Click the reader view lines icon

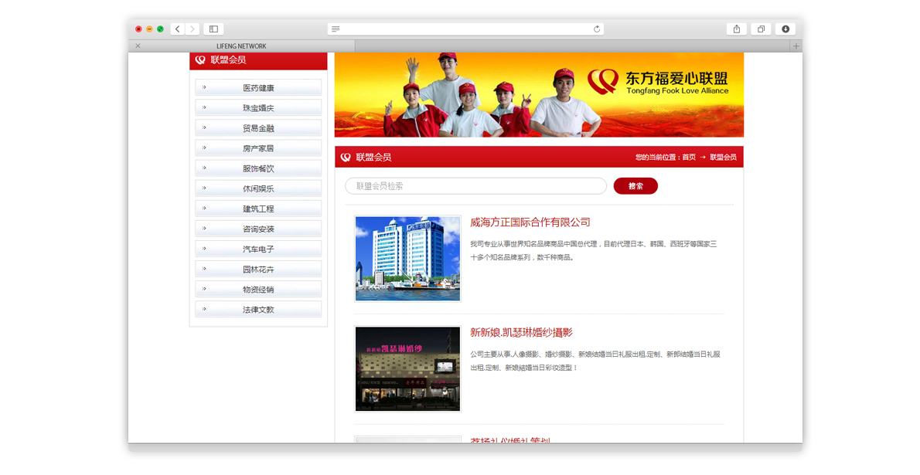(x=336, y=29)
